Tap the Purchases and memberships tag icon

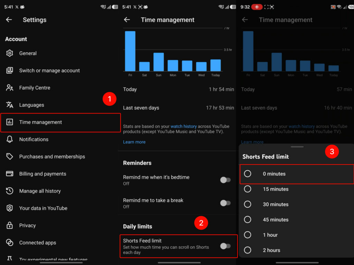point(9,156)
